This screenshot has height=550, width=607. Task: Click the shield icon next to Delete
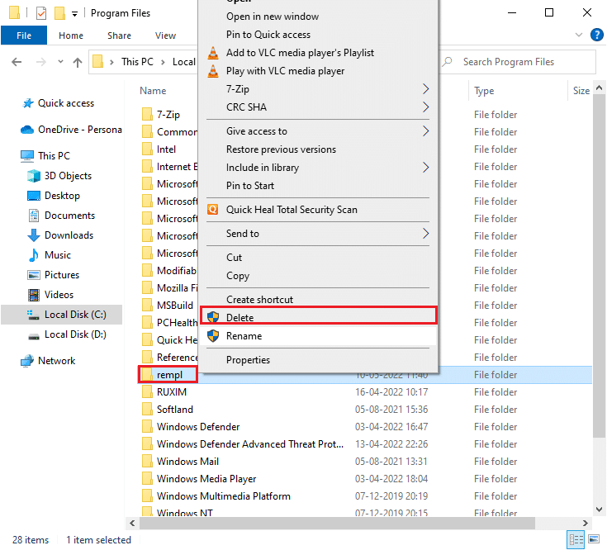(213, 317)
